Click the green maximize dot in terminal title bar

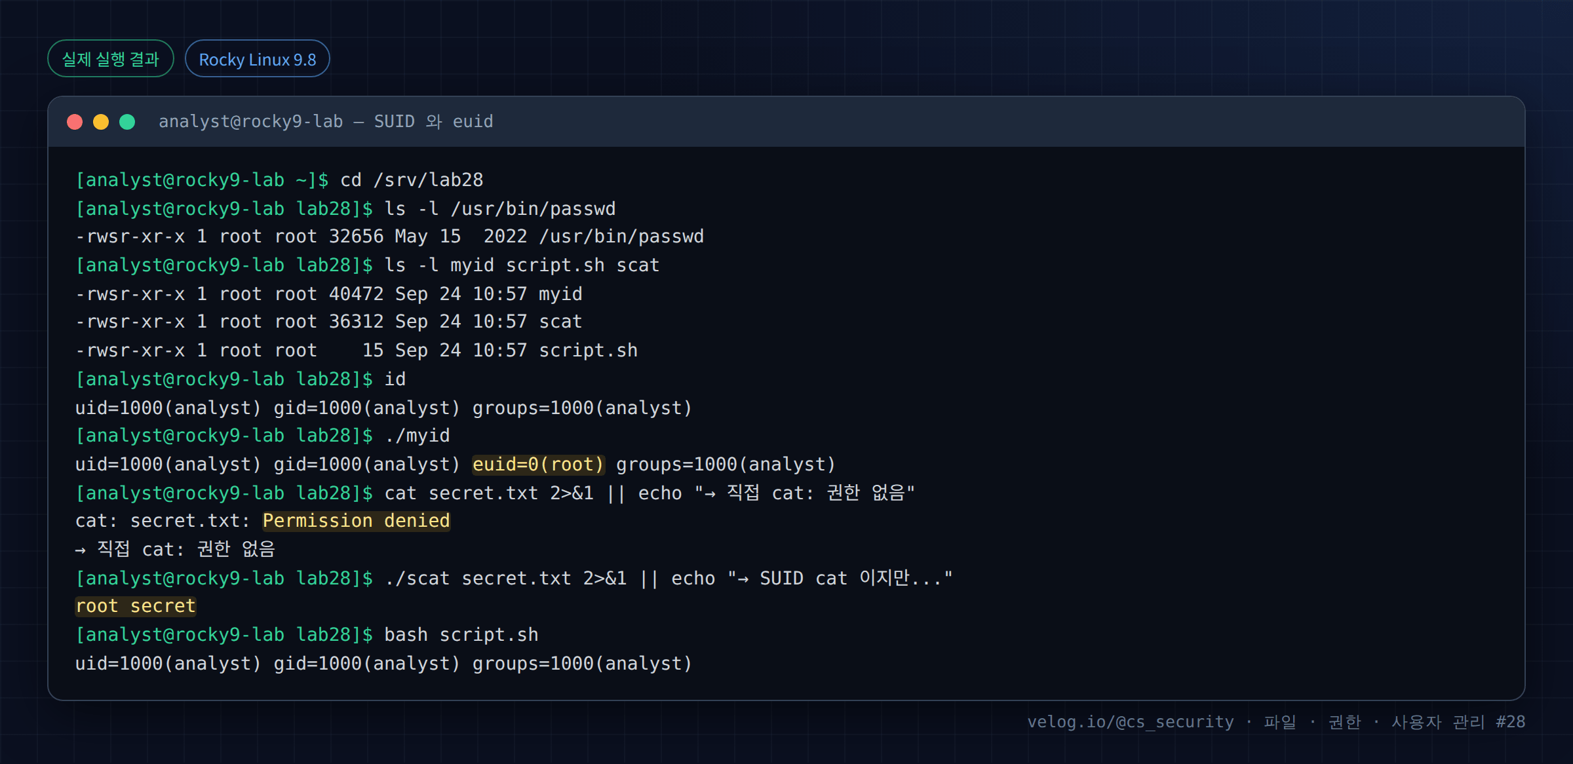(127, 122)
